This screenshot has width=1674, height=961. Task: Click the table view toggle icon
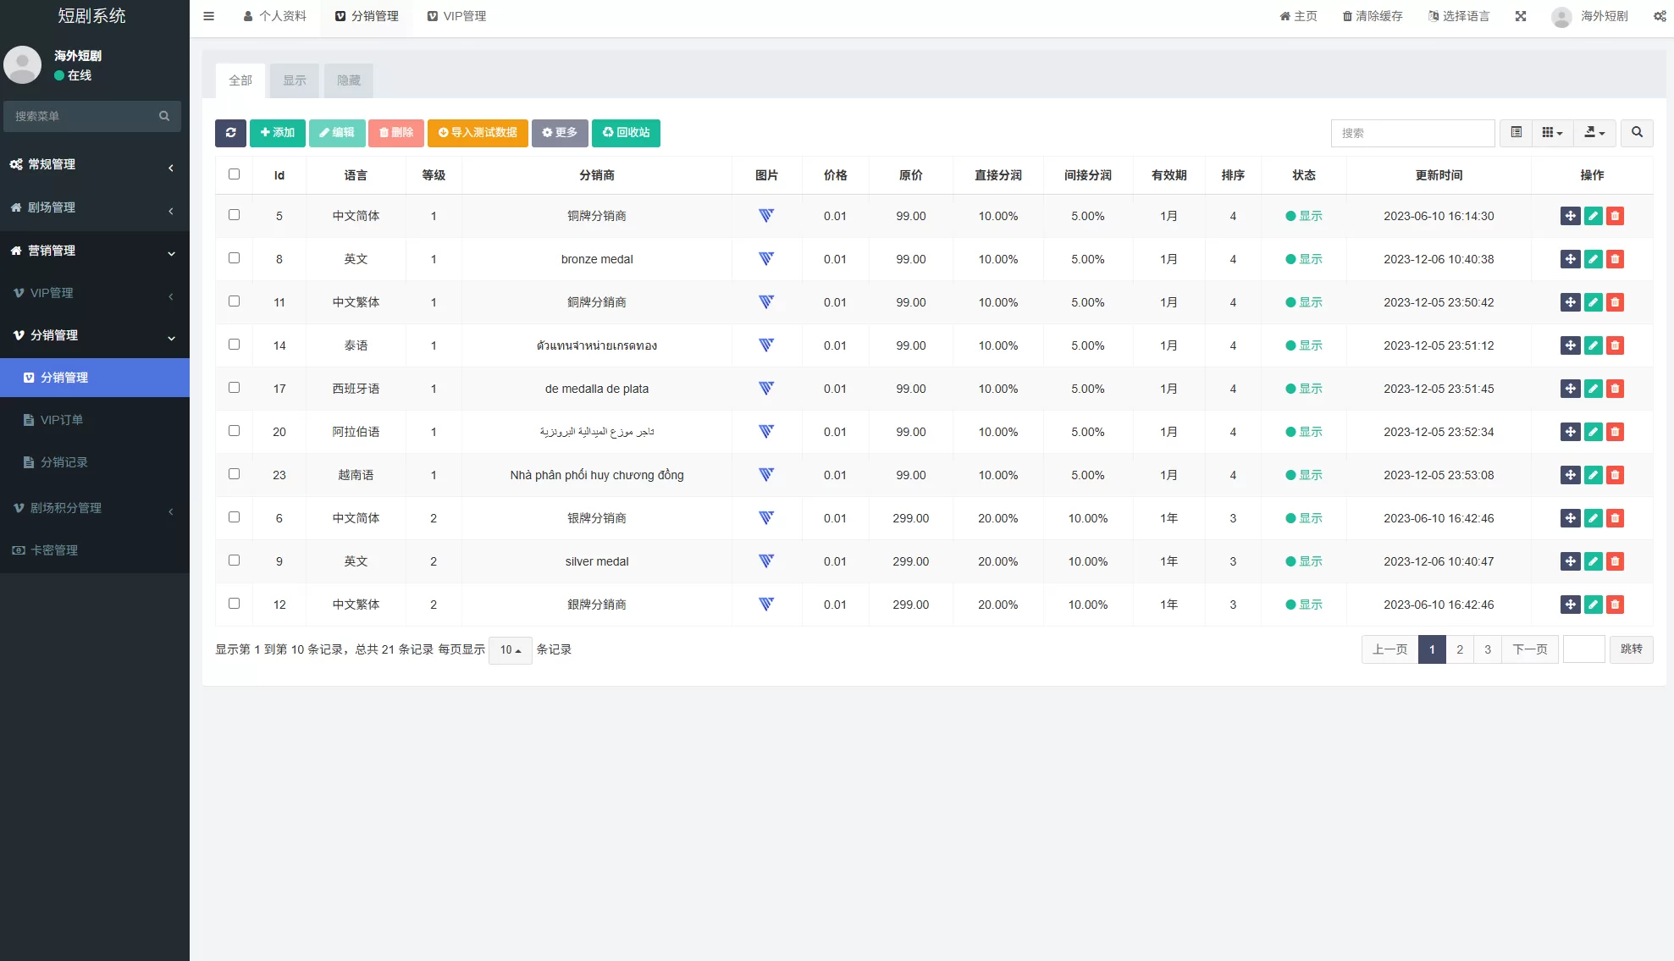click(1516, 133)
